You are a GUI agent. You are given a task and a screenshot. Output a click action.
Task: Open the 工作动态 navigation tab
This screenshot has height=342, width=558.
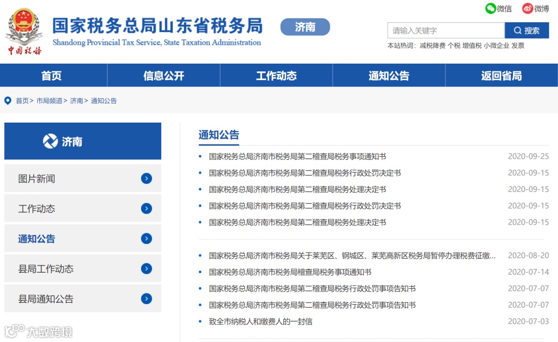point(276,76)
